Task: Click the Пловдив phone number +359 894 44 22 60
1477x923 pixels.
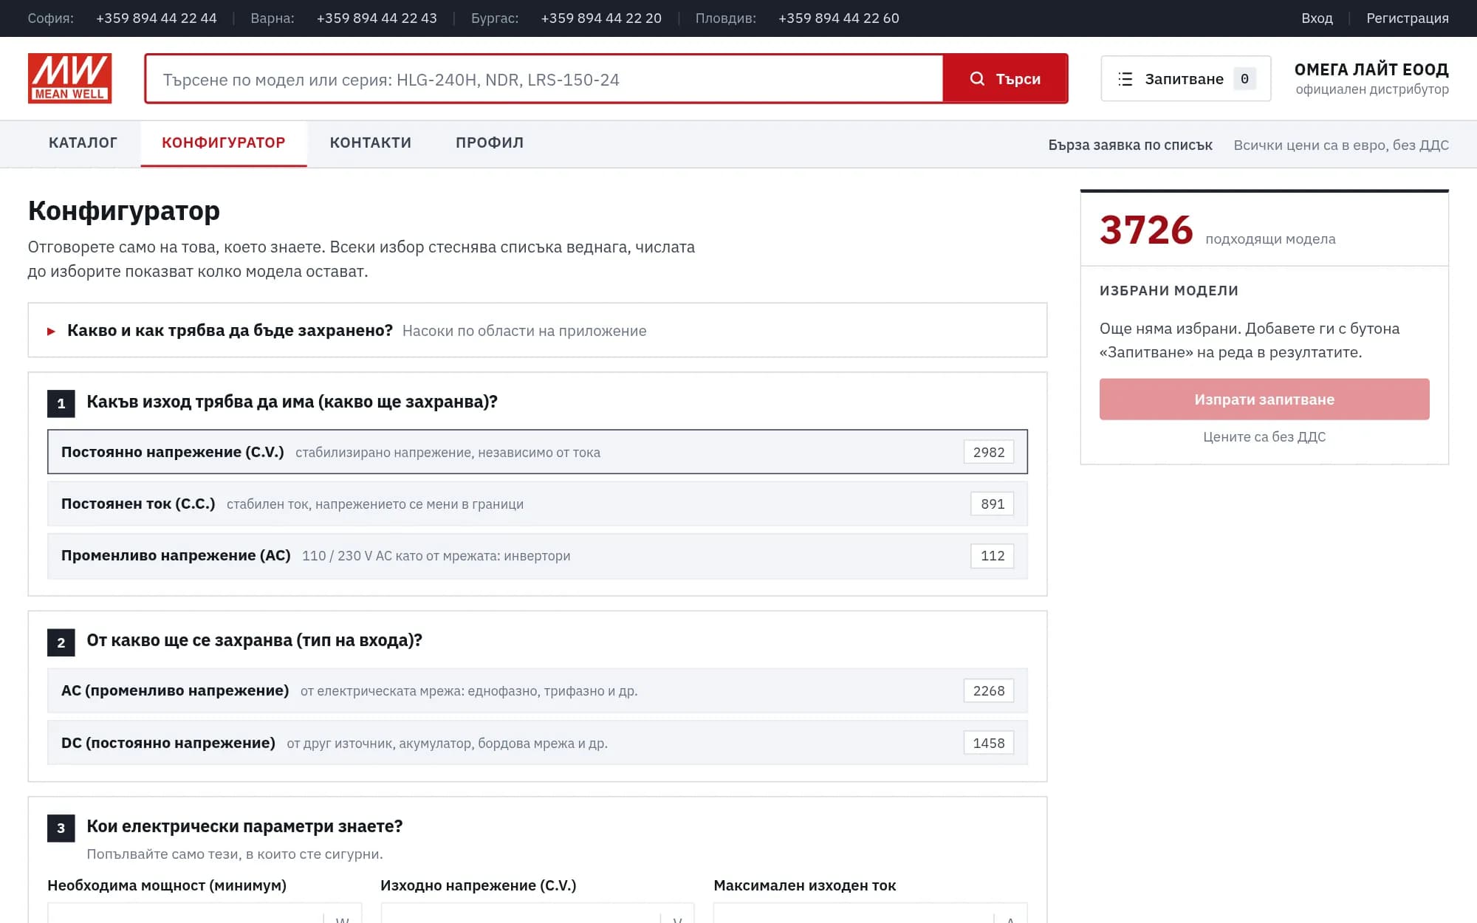Action: point(839,18)
